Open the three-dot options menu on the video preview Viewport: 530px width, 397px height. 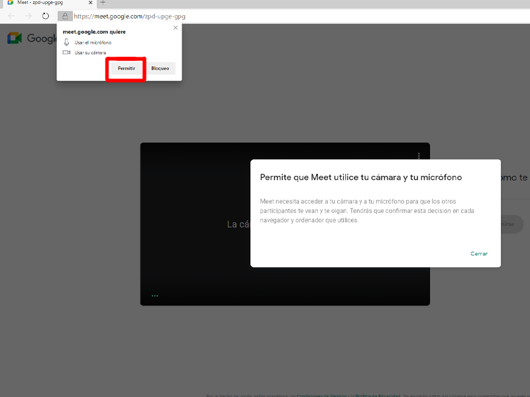coord(419,155)
